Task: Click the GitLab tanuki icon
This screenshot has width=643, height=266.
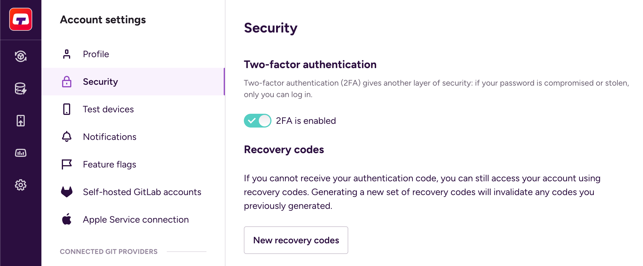Action: click(x=66, y=192)
